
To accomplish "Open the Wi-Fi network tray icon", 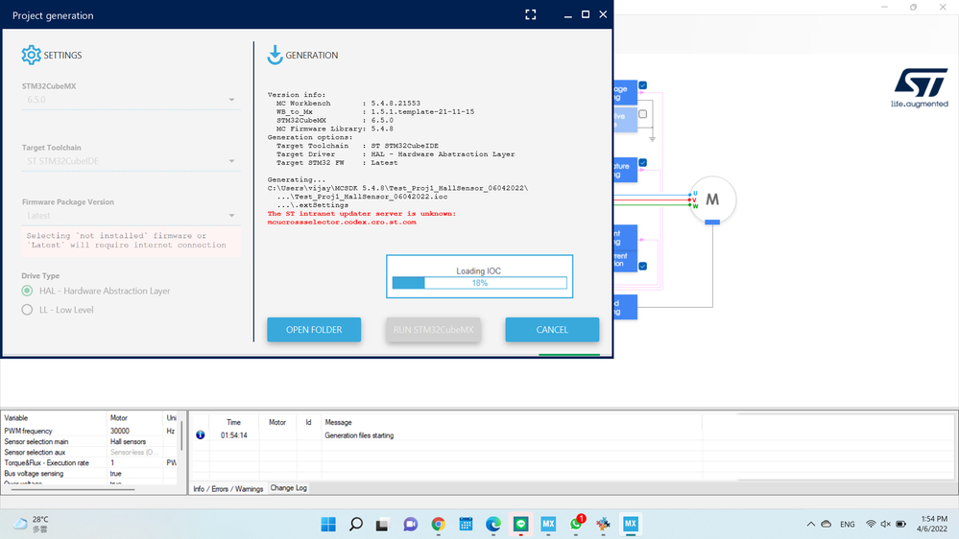I will (871, 525).
